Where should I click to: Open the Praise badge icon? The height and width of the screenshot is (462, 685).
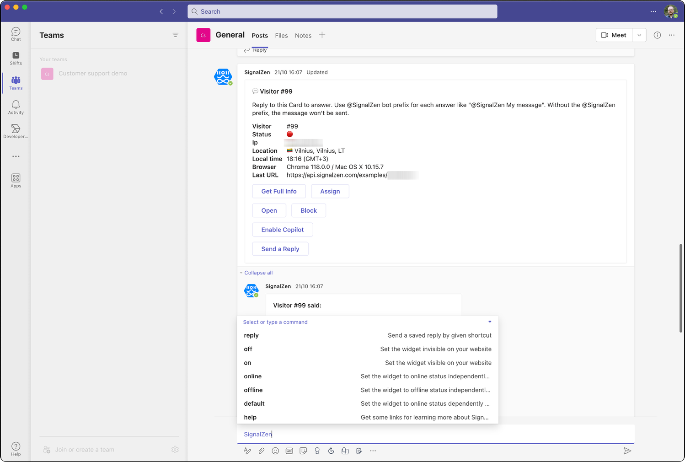coord(317,451)
